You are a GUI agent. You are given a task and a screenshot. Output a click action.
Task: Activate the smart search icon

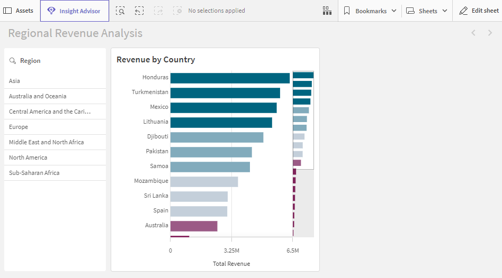(121, 11)
